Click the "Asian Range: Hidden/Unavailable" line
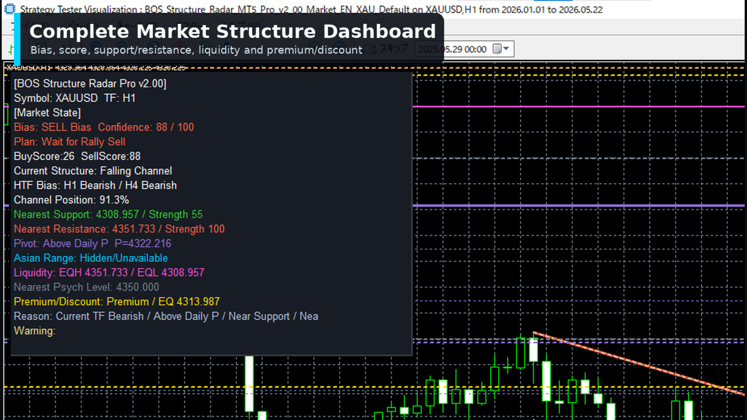This screenshot has width=747, height=420. coord(91,258)
